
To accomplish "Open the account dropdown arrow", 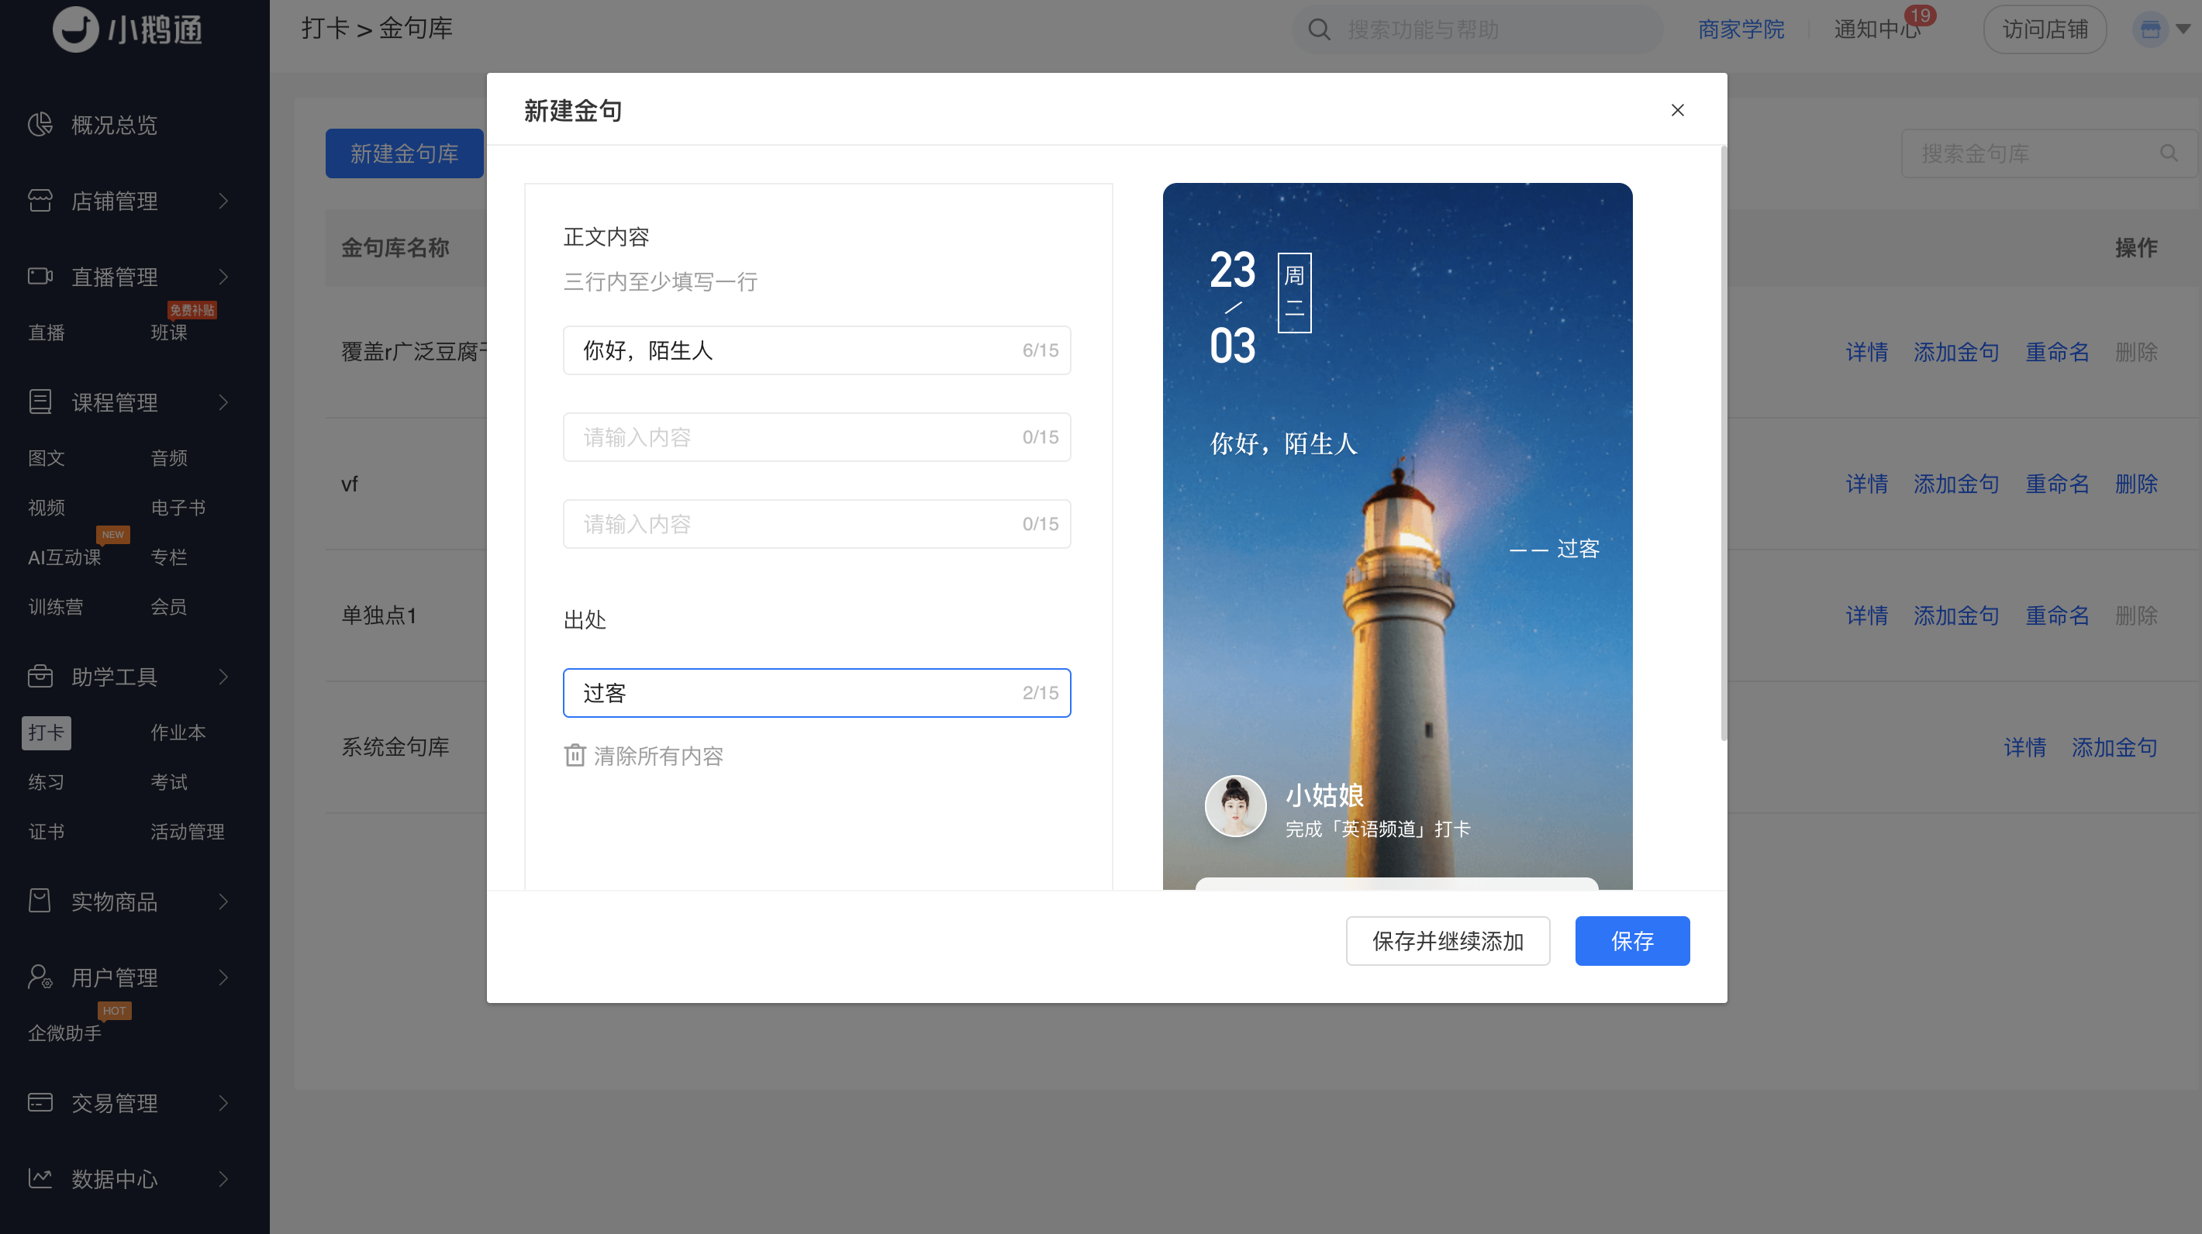I will [2183, 30].
